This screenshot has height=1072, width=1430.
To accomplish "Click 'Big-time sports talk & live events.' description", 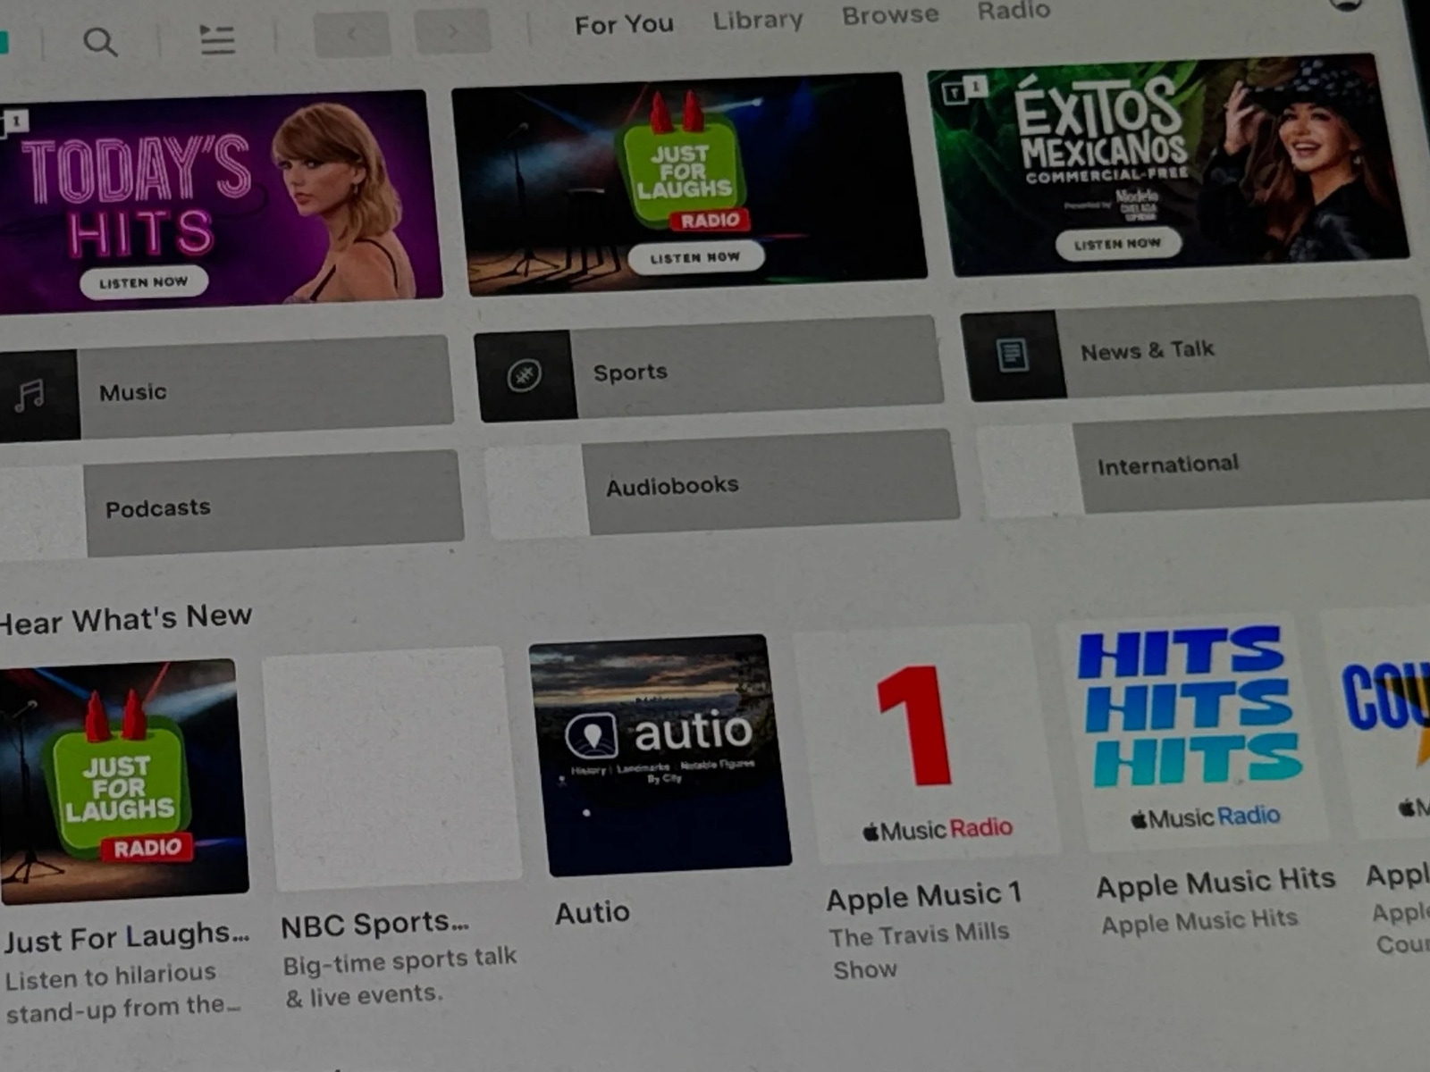I will coord(400,977).
